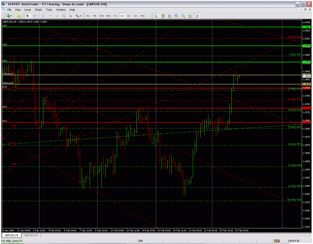Click the Zoom In magnifier
This screenshot has width=313, height=244.
pyautogui.click(x=176, y=16)
